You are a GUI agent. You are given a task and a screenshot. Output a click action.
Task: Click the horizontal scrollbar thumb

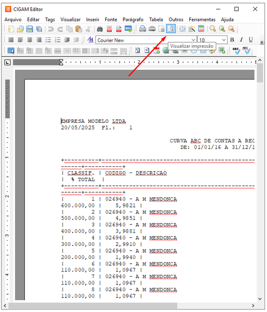(x=93, y=305)
